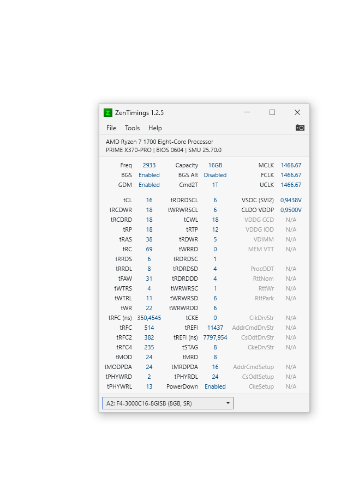The width and height of the screenshot is (341, 502).
Task: Click the tWRWRDD label
Action: click(183, 308)
